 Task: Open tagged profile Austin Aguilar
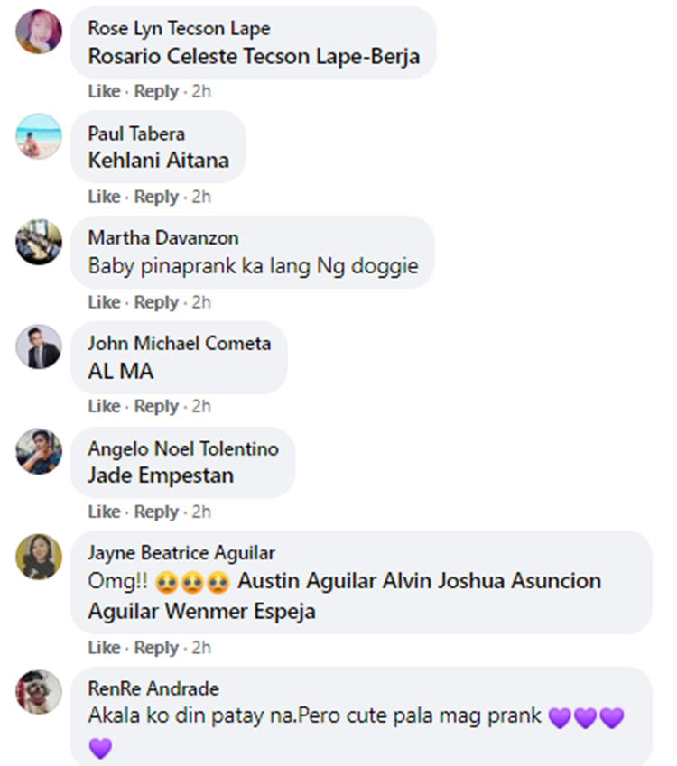pyautogui.click(x=307, y=581)
